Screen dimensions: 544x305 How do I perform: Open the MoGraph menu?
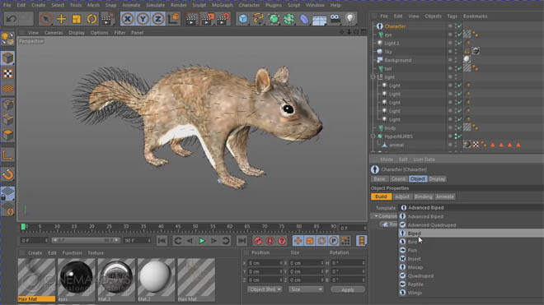[223, 5]
